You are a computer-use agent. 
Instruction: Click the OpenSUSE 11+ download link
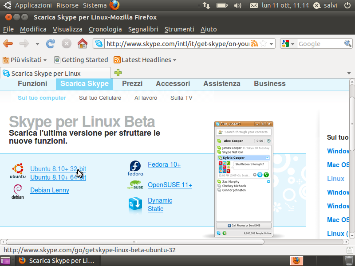tap(170, 185)
